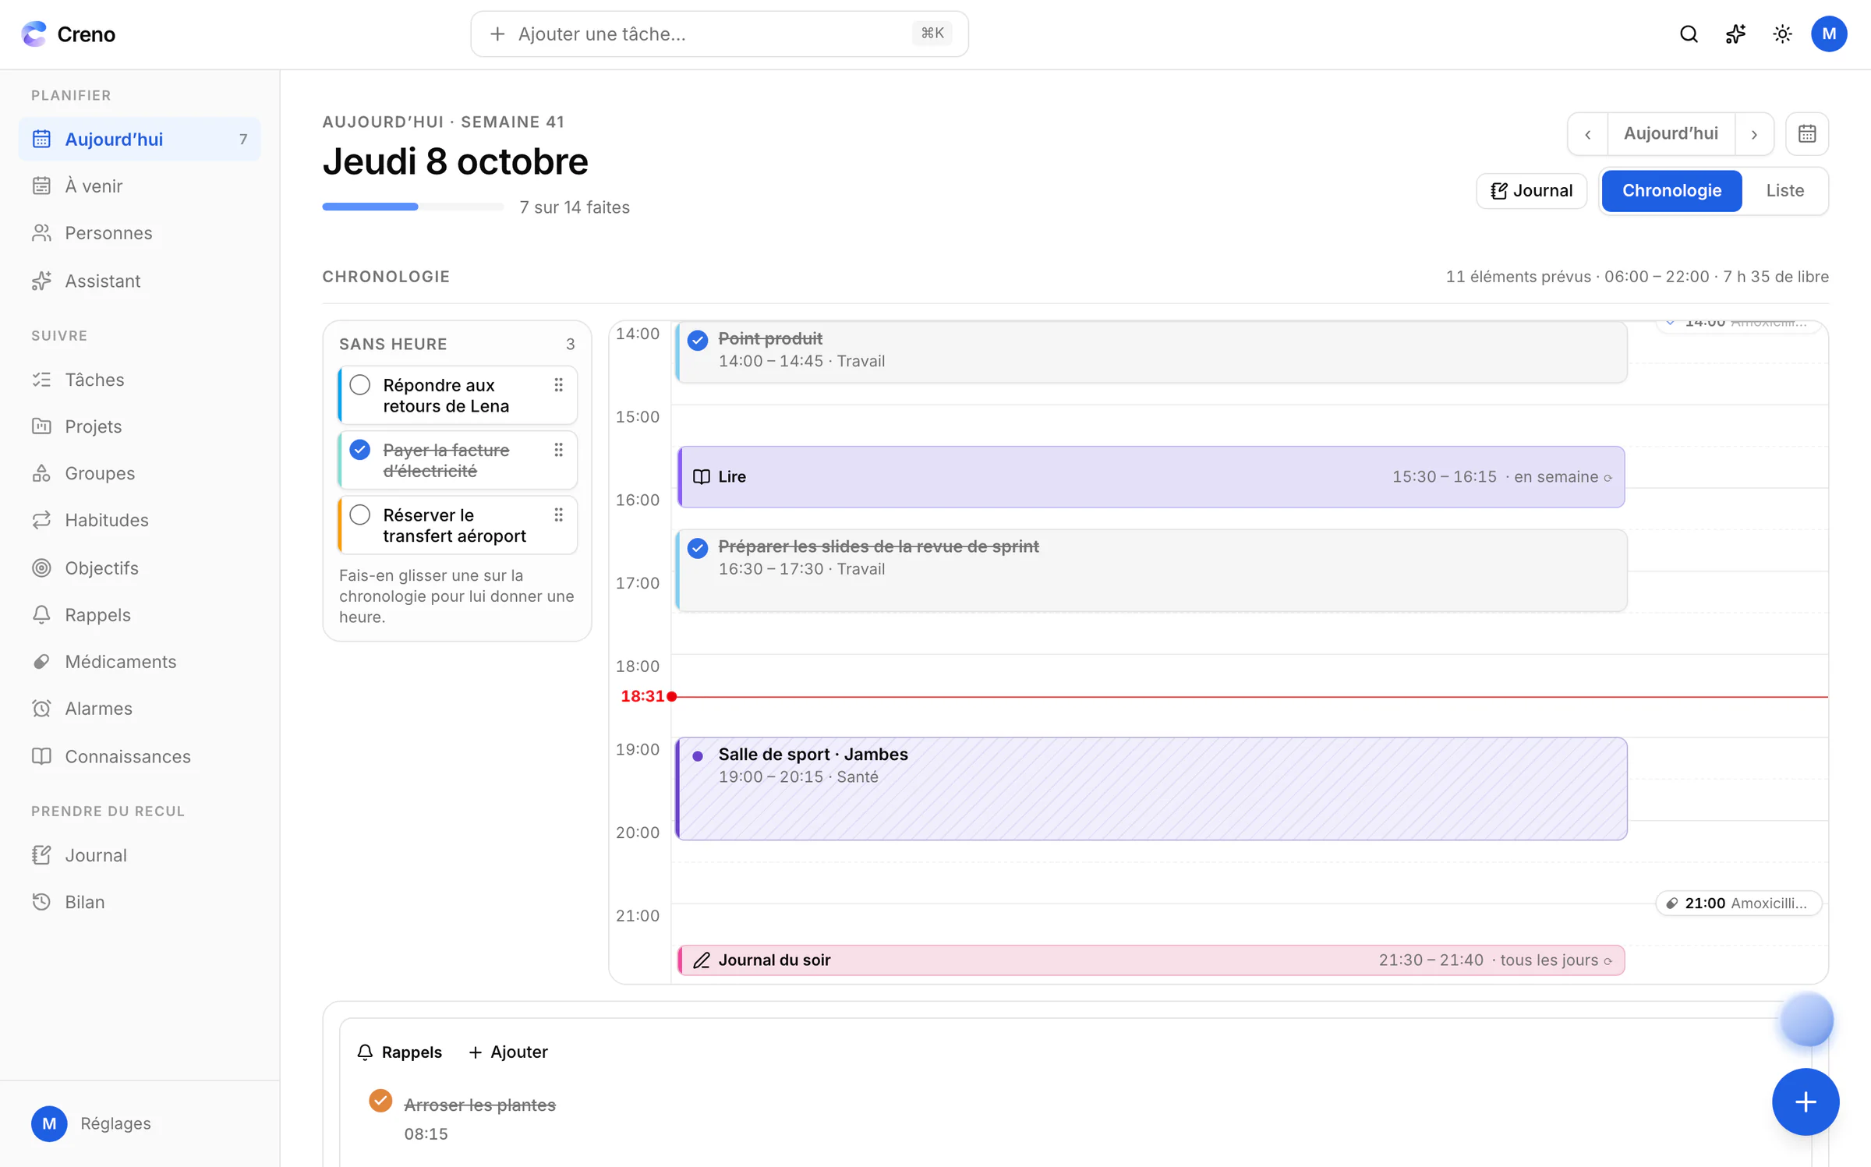This screenshot has height=1167, width=1871.
Task: Click the drag handle of Payer la facture d'électricité
Action: 559,450
